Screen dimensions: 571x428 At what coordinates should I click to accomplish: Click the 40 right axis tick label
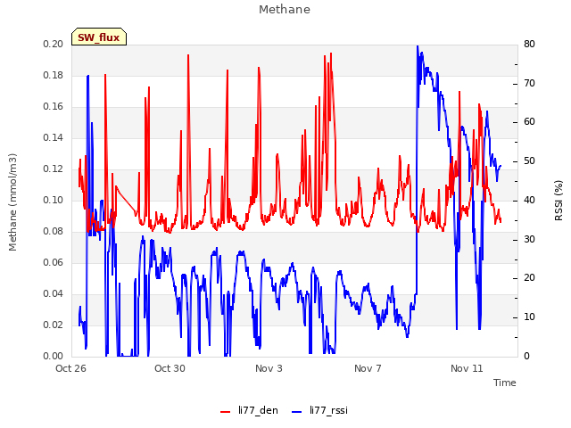tap(529, 200)
